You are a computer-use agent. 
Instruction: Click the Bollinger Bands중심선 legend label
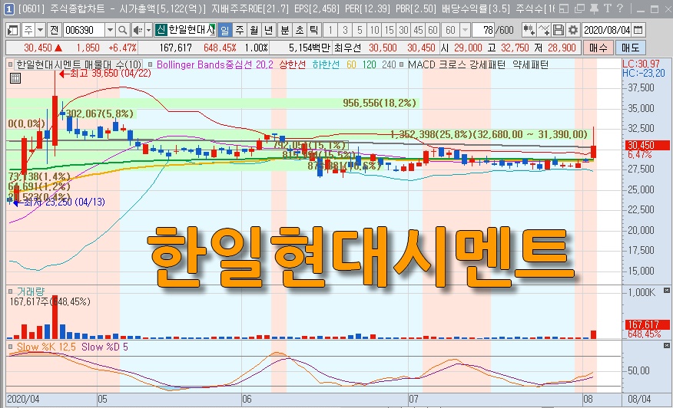pos(215,64)
